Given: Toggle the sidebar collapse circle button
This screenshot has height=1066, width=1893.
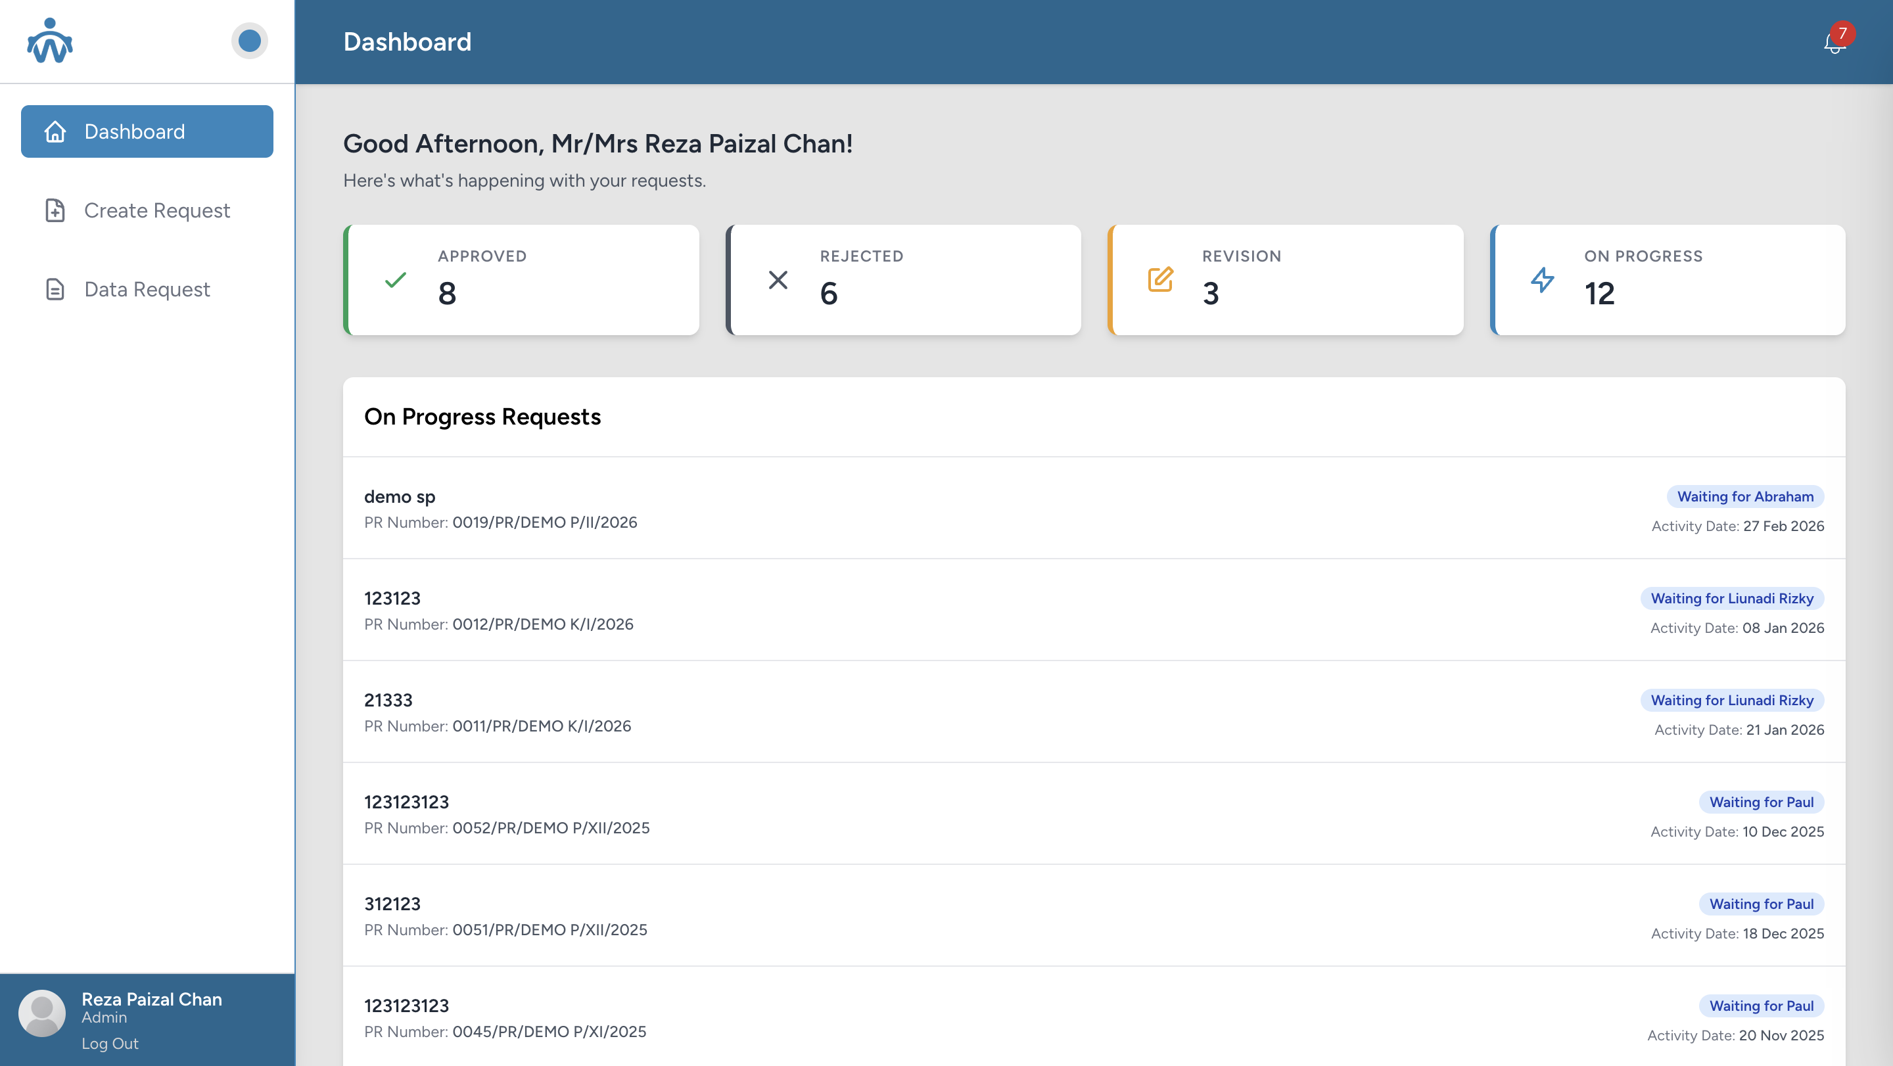Looking at the screenshot, I should 249,41.
